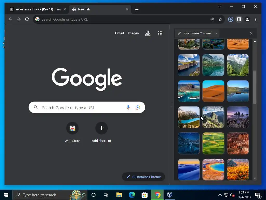The width and height of the screenshot is (266, 200).
Task: Open a new tab with plus button
Action: tap(137, 9)
